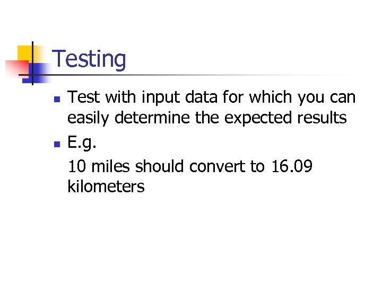Click the "E.g." bullet text
Image resolution: width=382 pixels, height=286 pixels.
(x=83, y=143)
